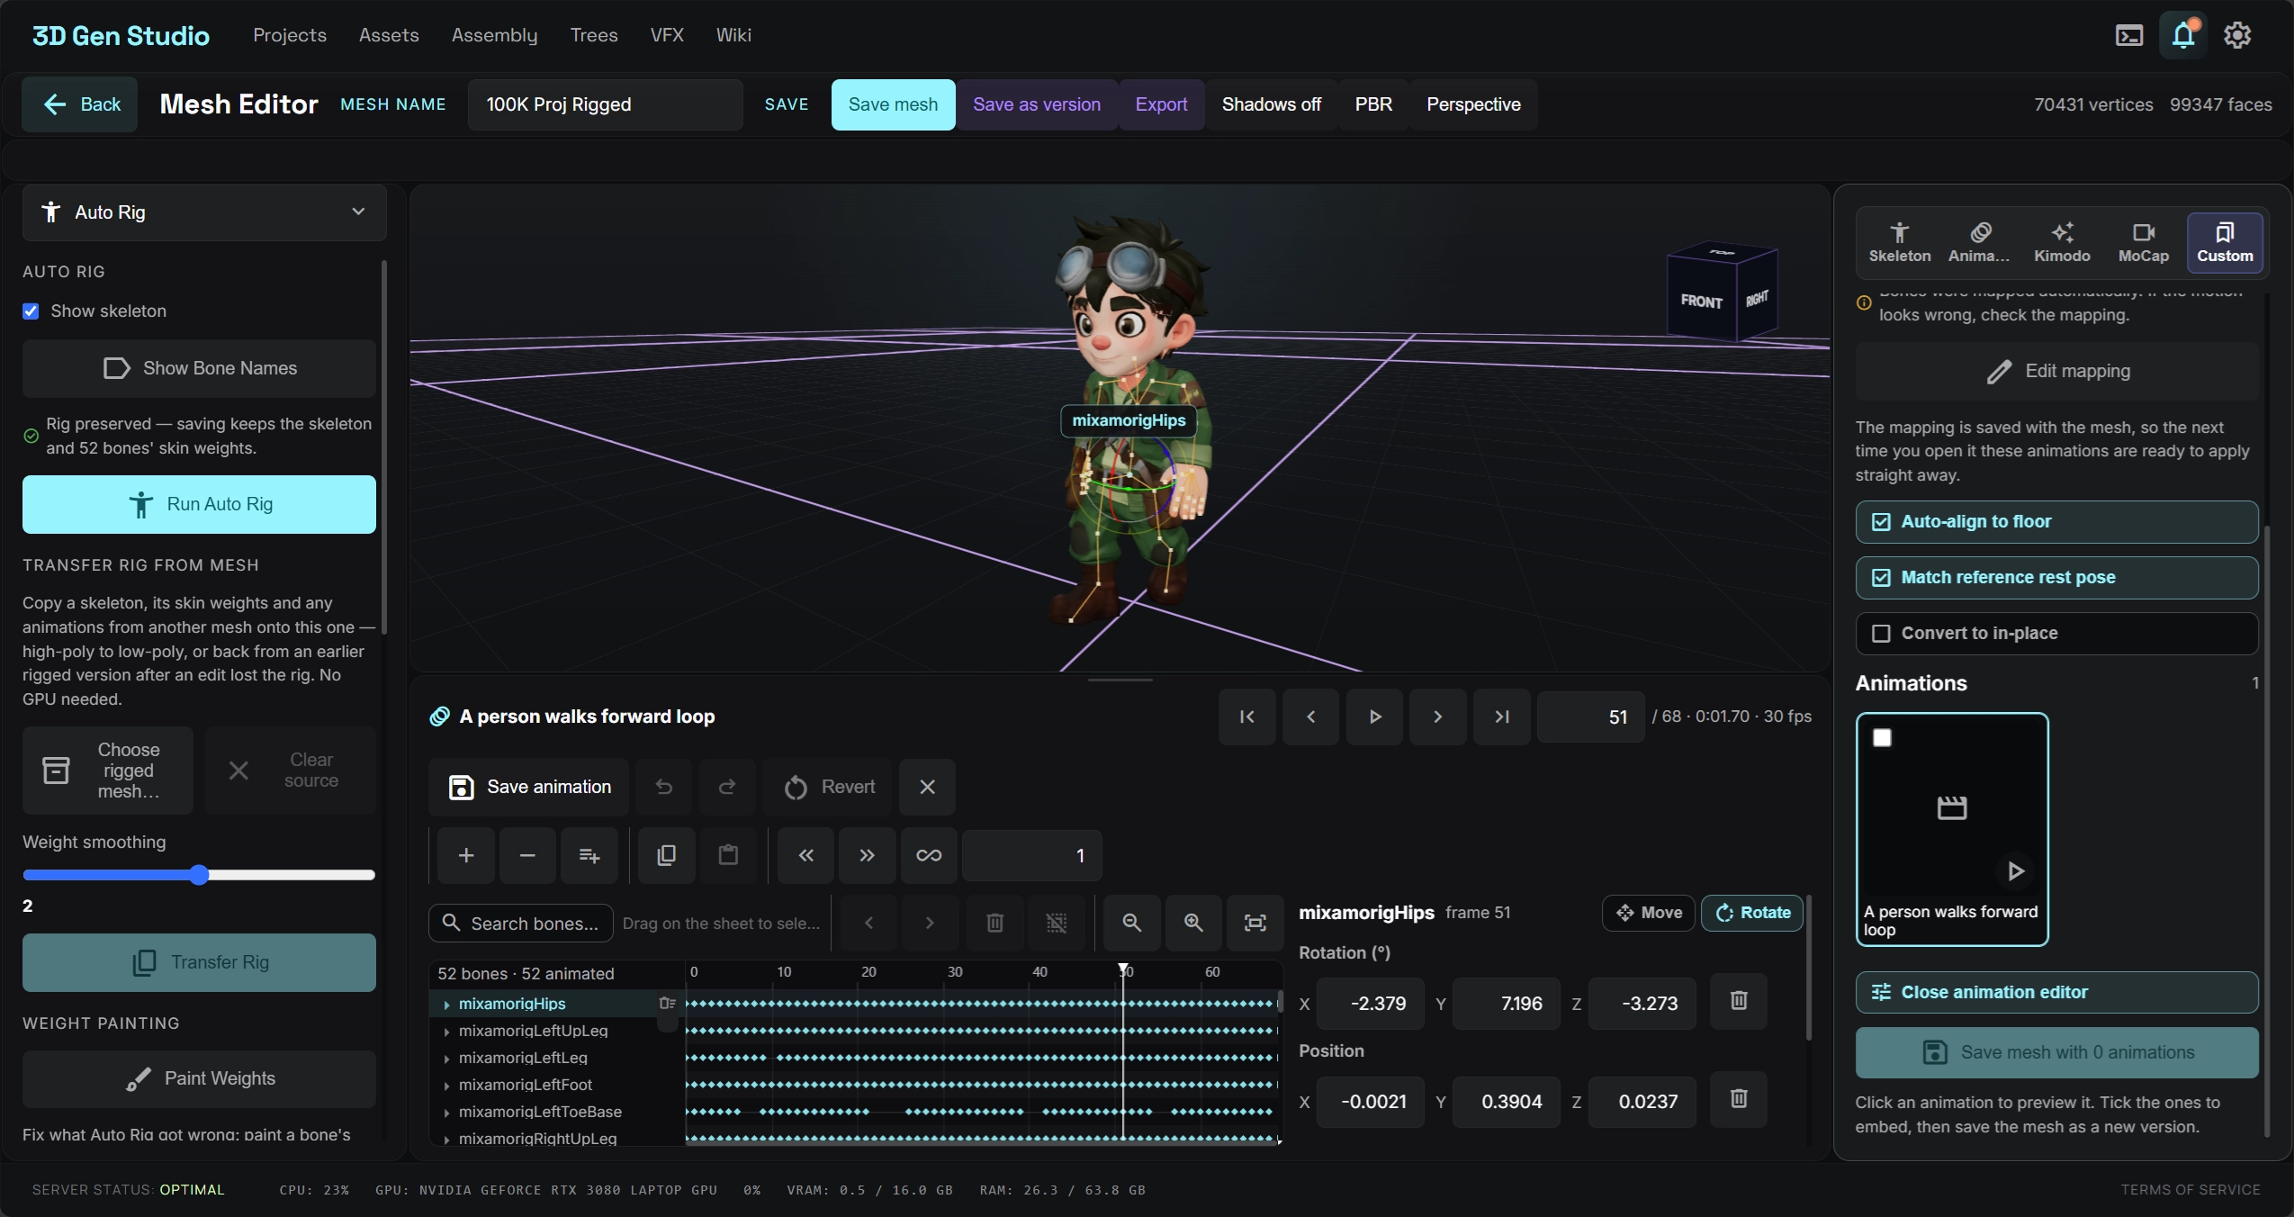Viewport: 2294px width, 1217px height.
Task: Open the settings gear
Action: 2237,35
